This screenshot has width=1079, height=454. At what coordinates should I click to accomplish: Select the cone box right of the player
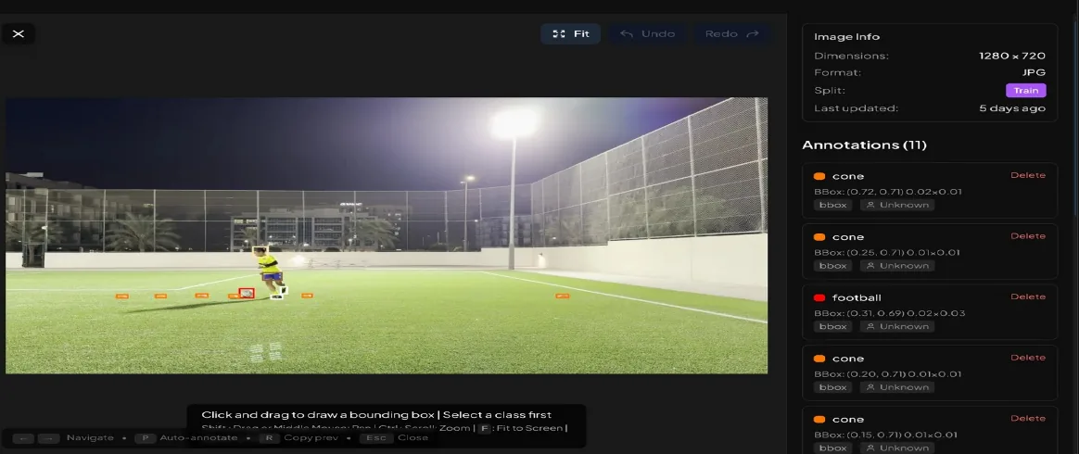pos(307,296)
